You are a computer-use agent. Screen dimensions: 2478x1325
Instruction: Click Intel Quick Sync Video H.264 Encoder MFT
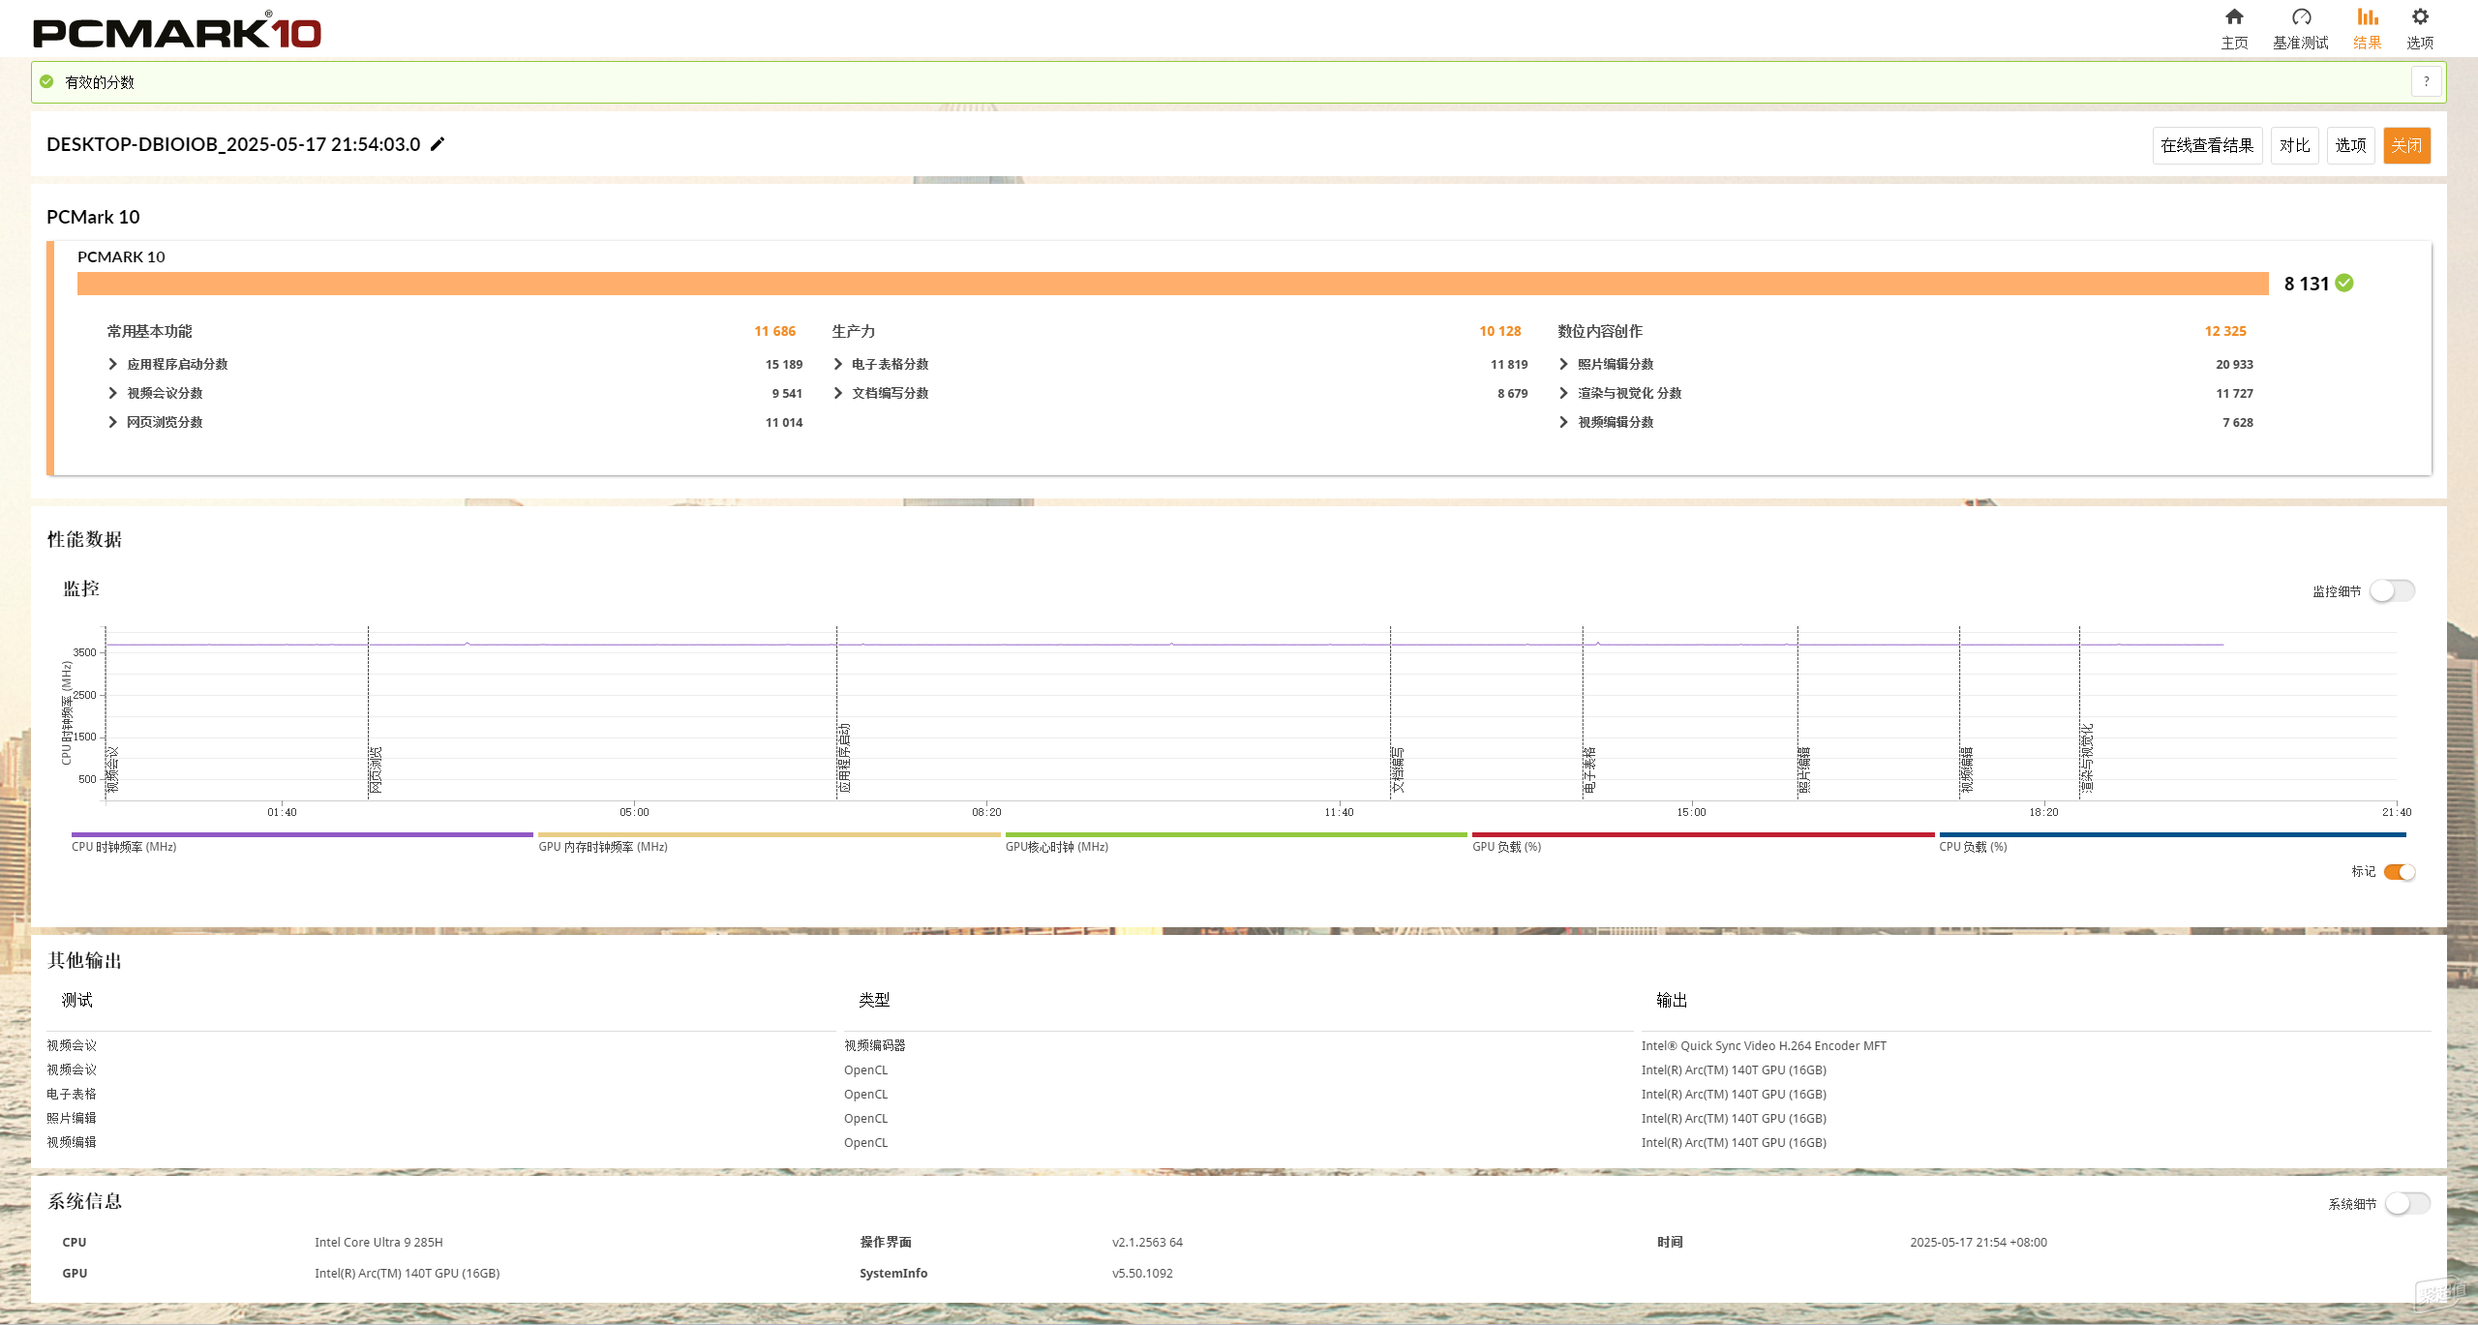click(1764, 1045)
